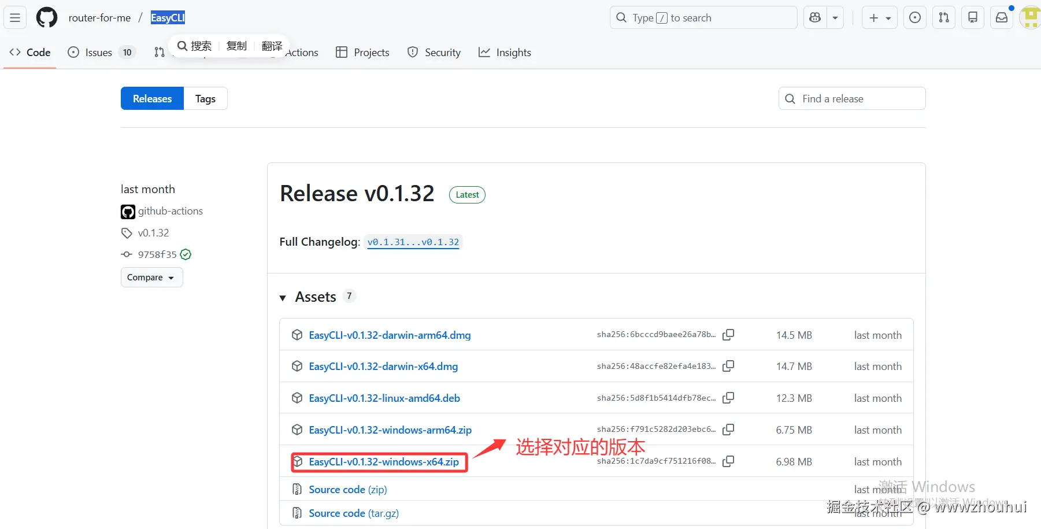Screen dimensions: 1041x529
Task: Click the 12.3 MB file size
Action: click(794, 398)
